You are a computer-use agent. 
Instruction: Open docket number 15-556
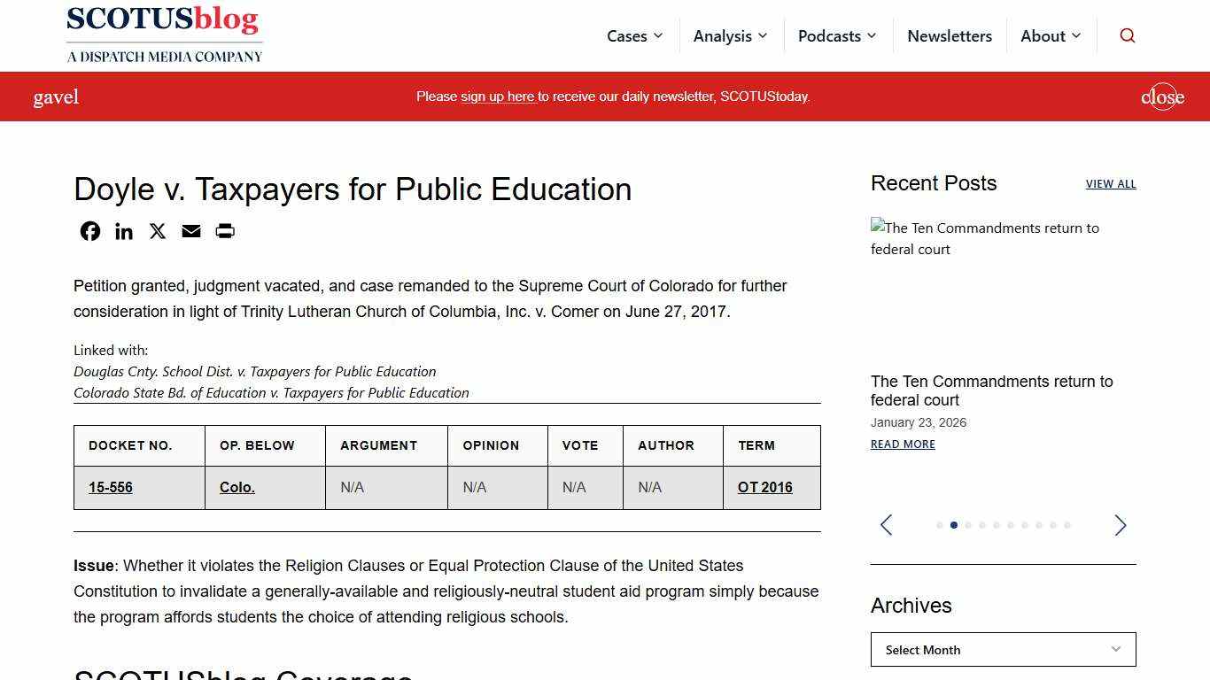[110, 487]
